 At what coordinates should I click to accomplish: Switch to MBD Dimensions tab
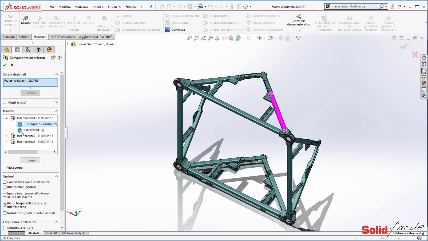pos(63,37)
